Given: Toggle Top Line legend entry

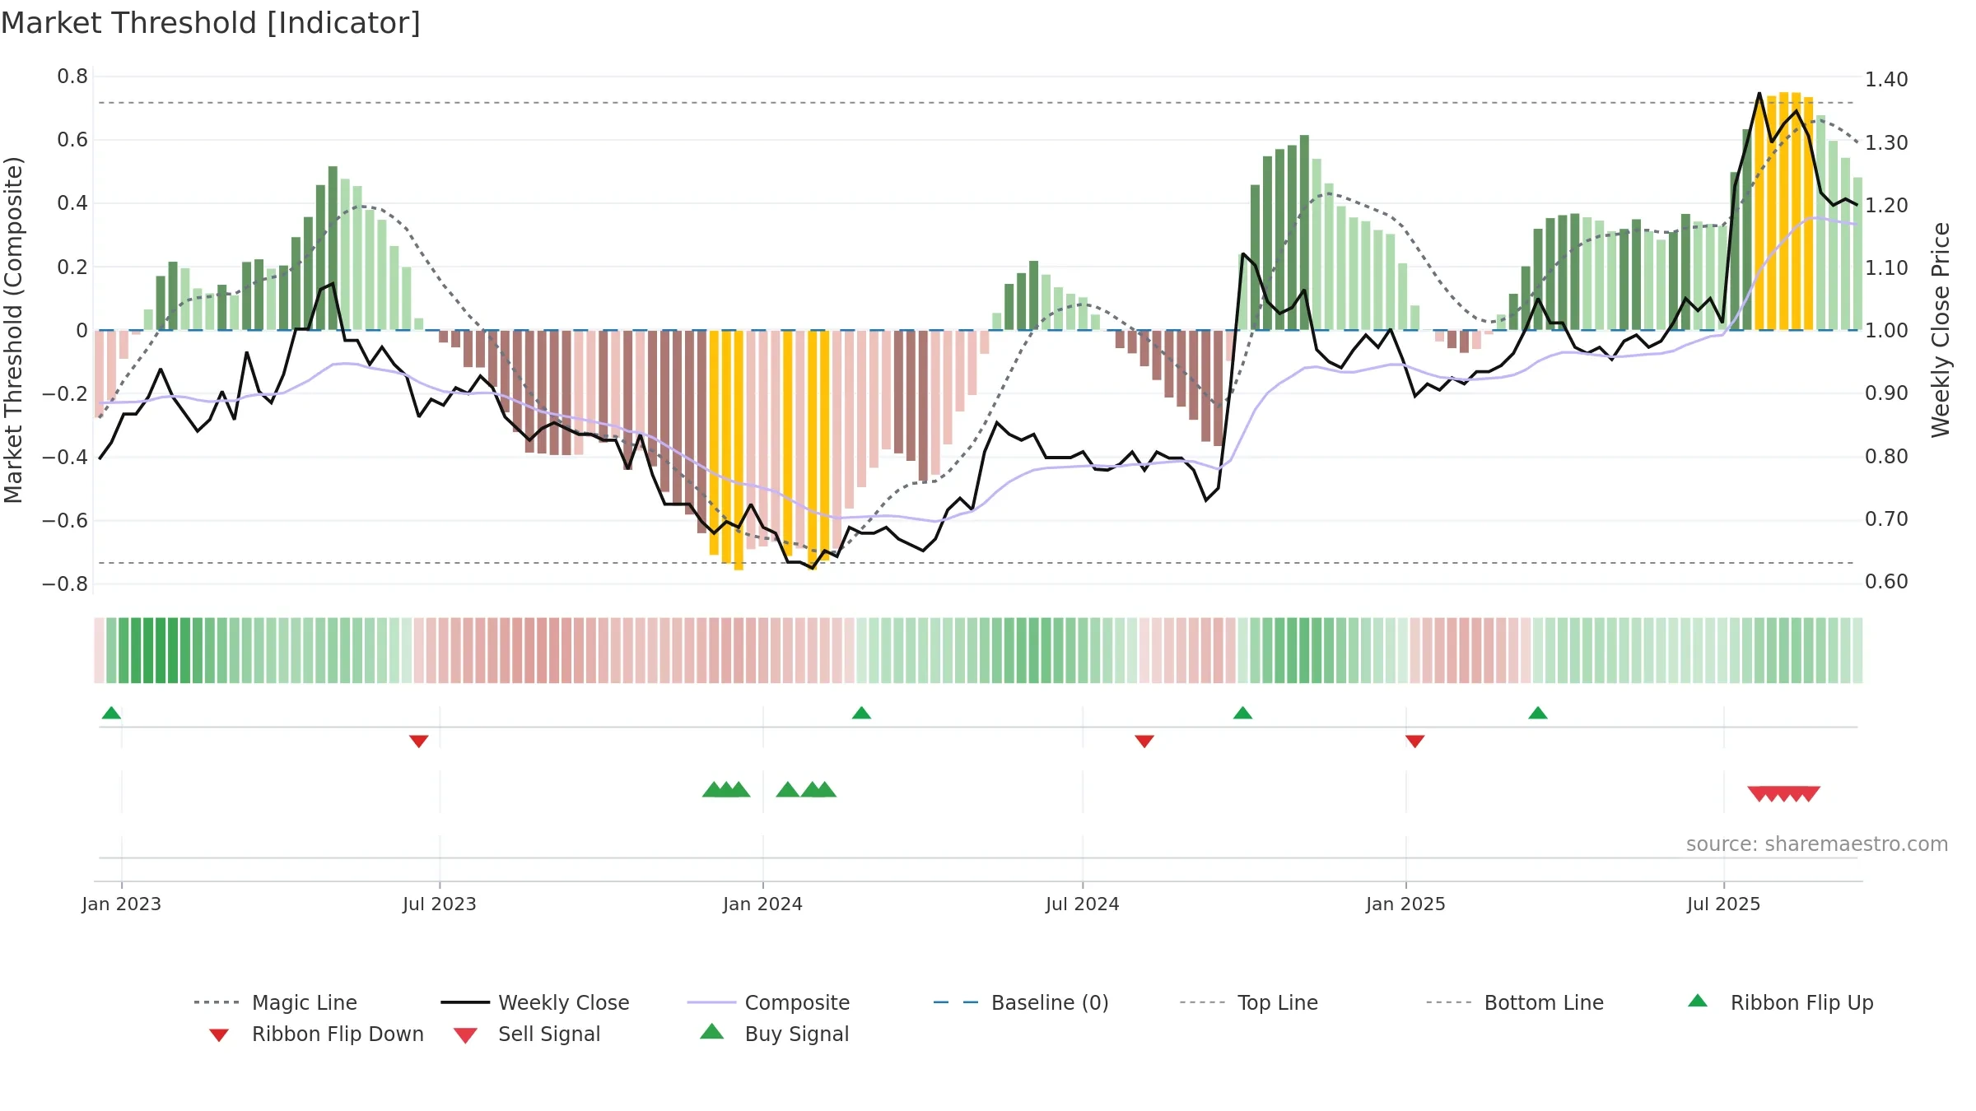Looking at the screenshot, I should 1248,1002.
